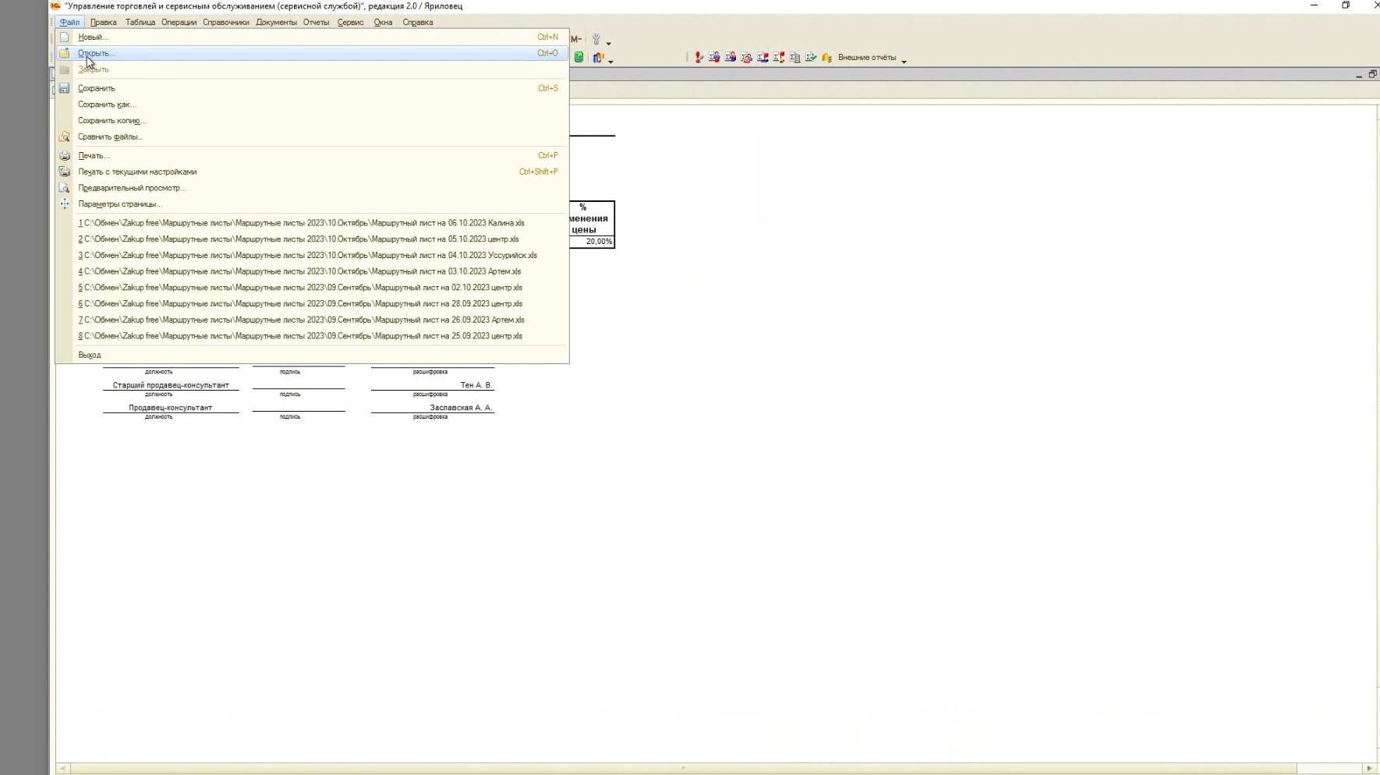Screen dimensions: 1380x775
Task: Open recent file 25.09.2023 центр.xls
Action: coord(312,336)
